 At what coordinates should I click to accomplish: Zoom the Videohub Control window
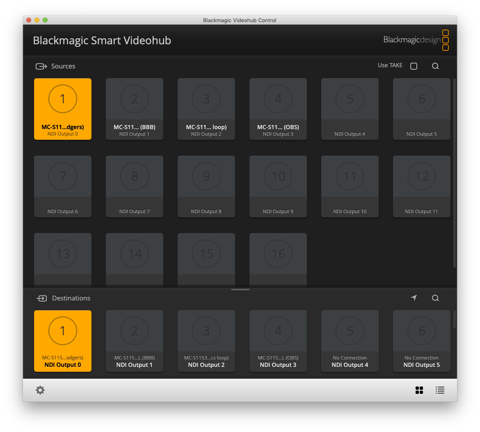pos(45,20)
